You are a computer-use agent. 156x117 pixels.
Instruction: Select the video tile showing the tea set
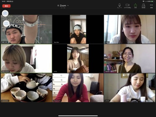26,88
